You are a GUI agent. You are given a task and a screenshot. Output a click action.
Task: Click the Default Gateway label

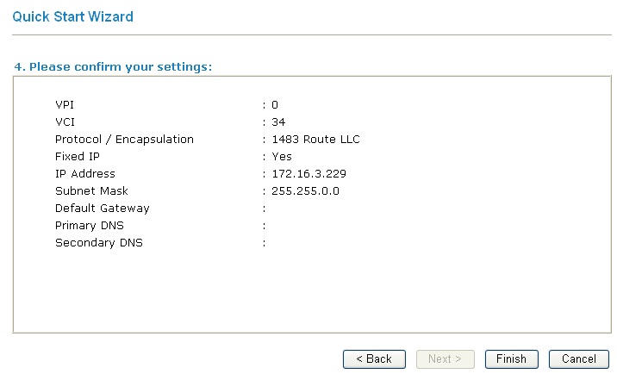click(103, 209)
